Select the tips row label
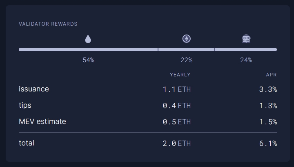Image resolution: width=294 pixels, height=167 pixels. [x=25, y=105]
